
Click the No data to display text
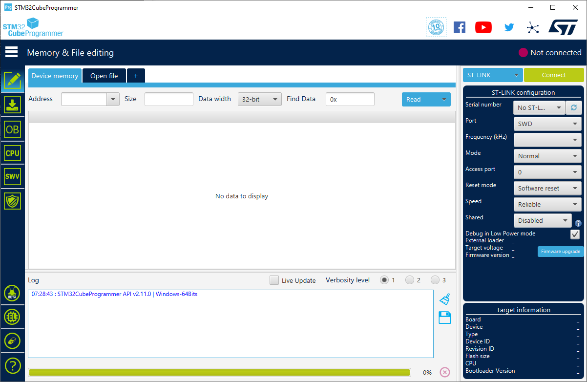click(242, 196)
